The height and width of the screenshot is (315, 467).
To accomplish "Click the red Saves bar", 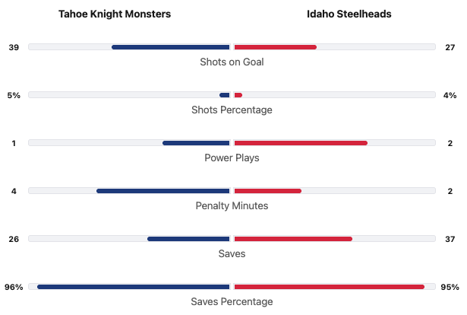I will click(293, 239).
